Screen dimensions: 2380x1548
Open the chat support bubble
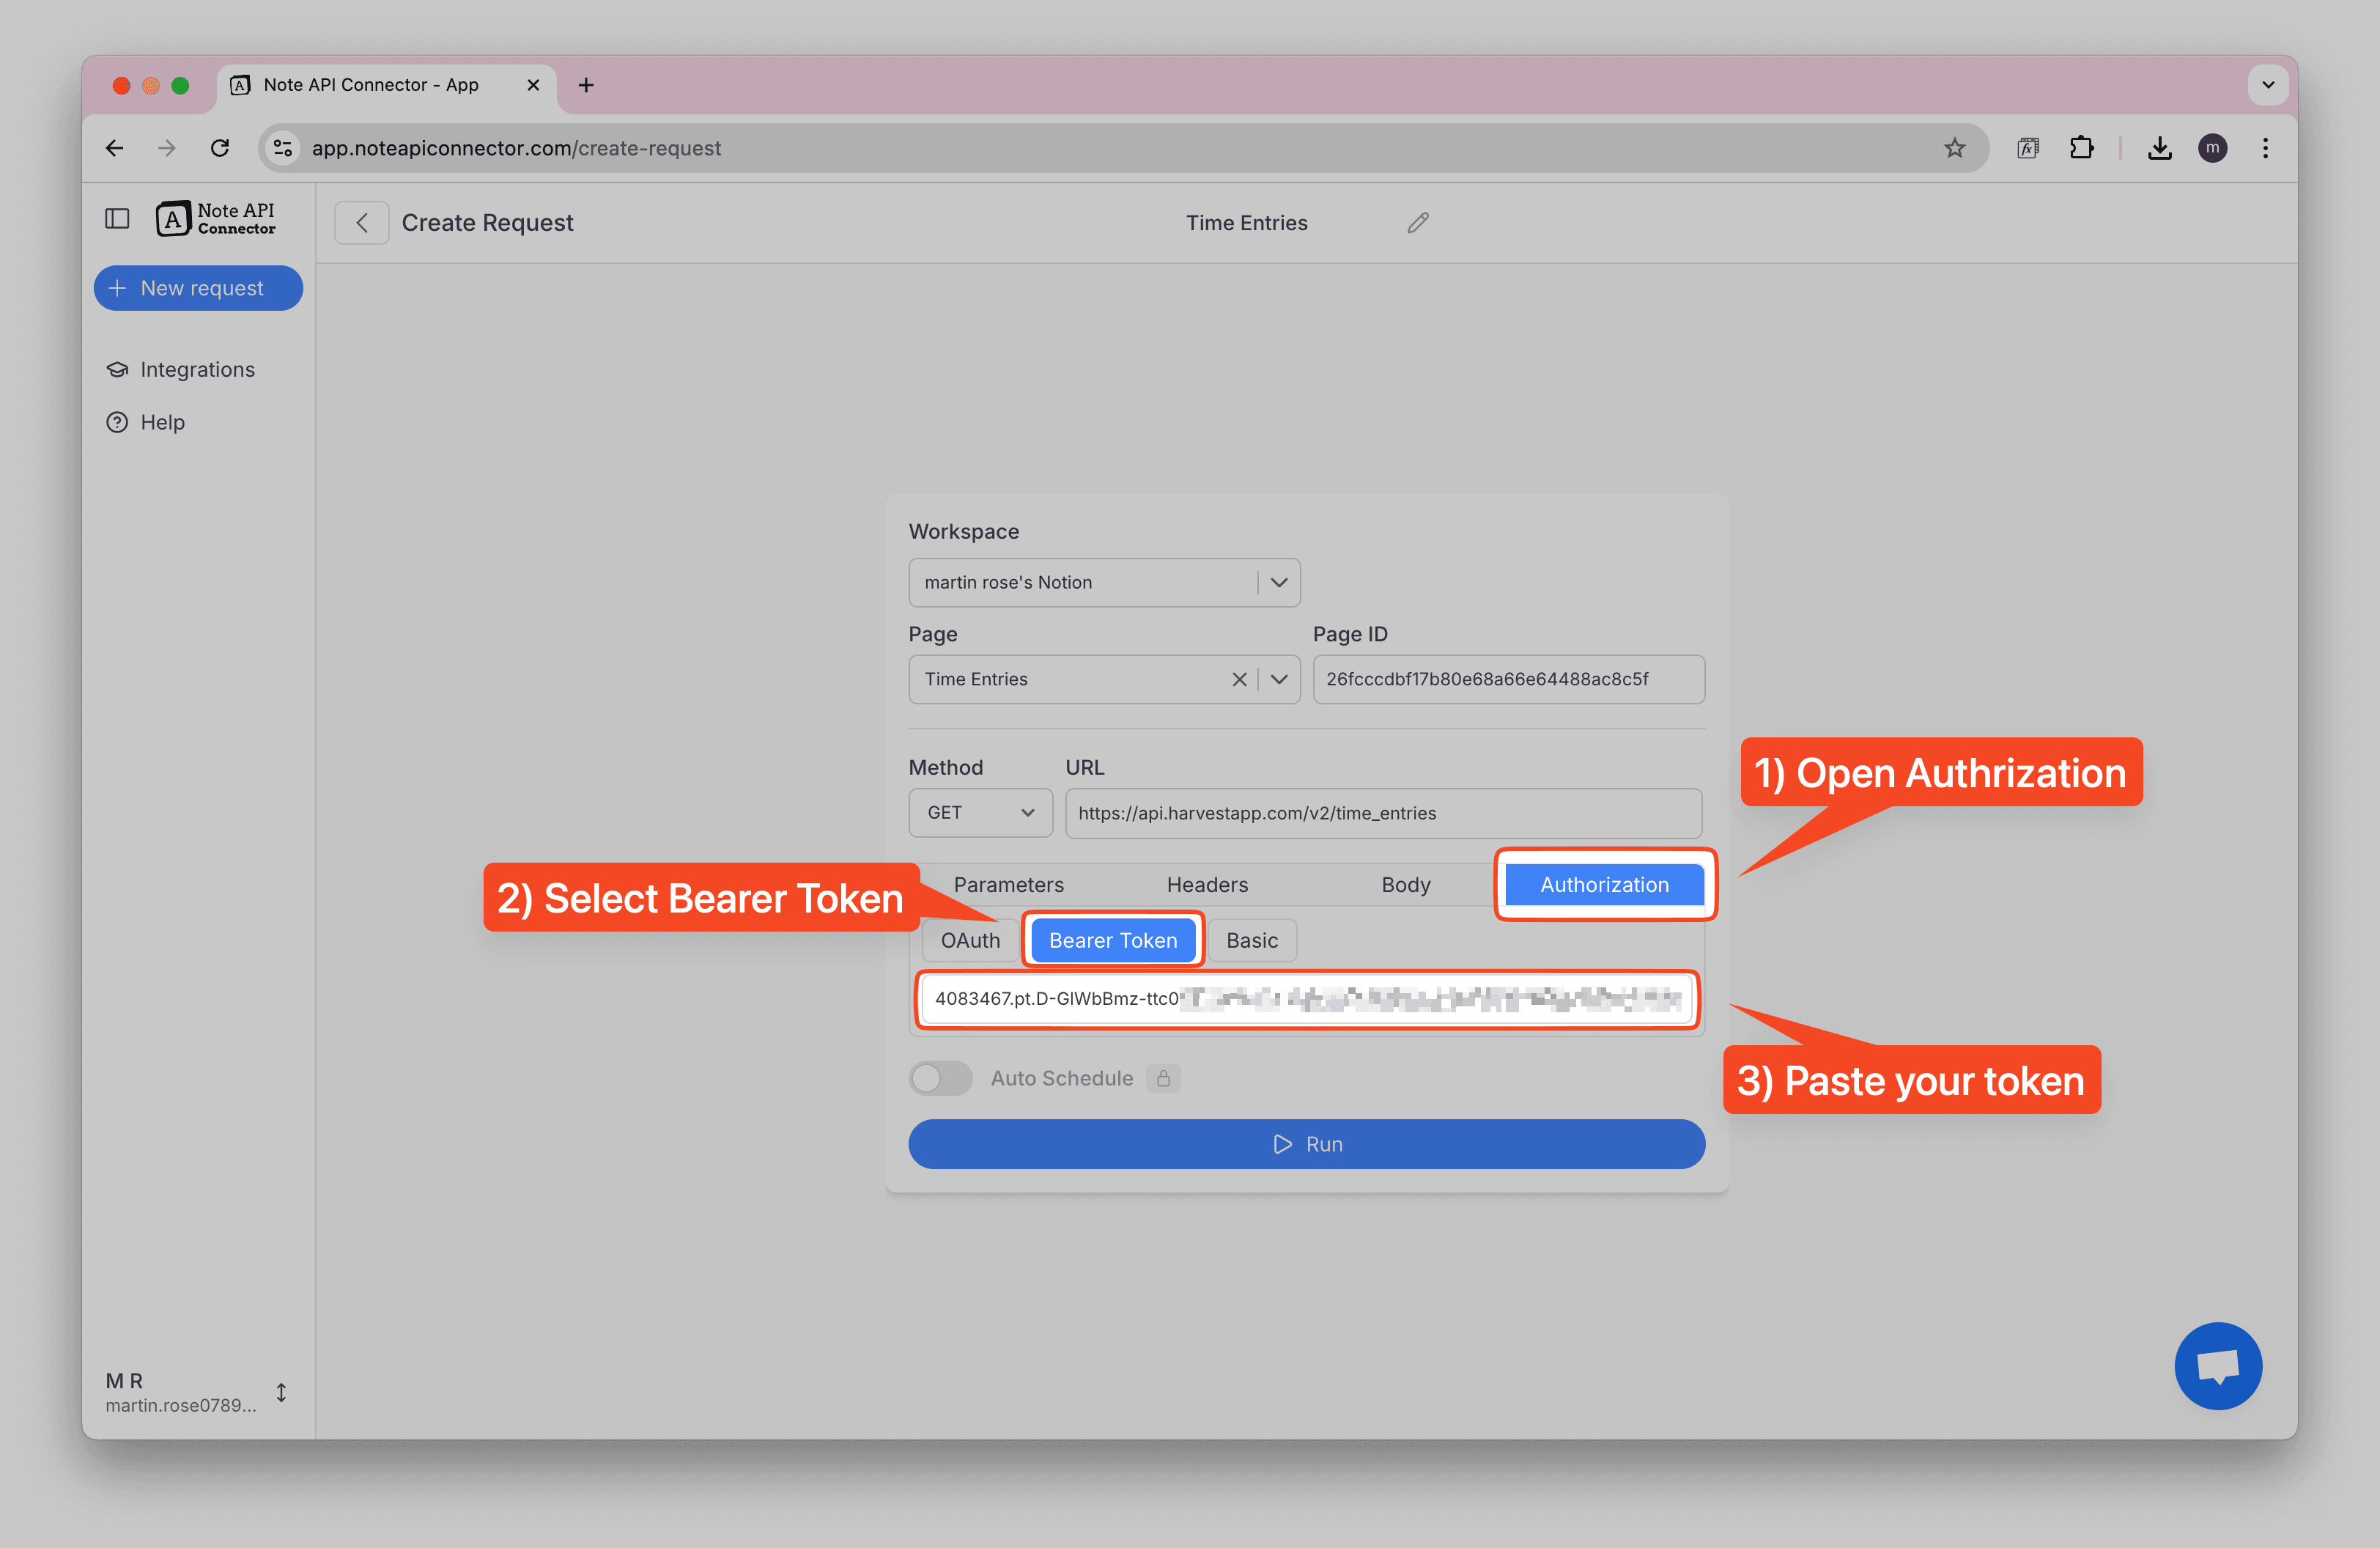[x=2217, y=1365]
